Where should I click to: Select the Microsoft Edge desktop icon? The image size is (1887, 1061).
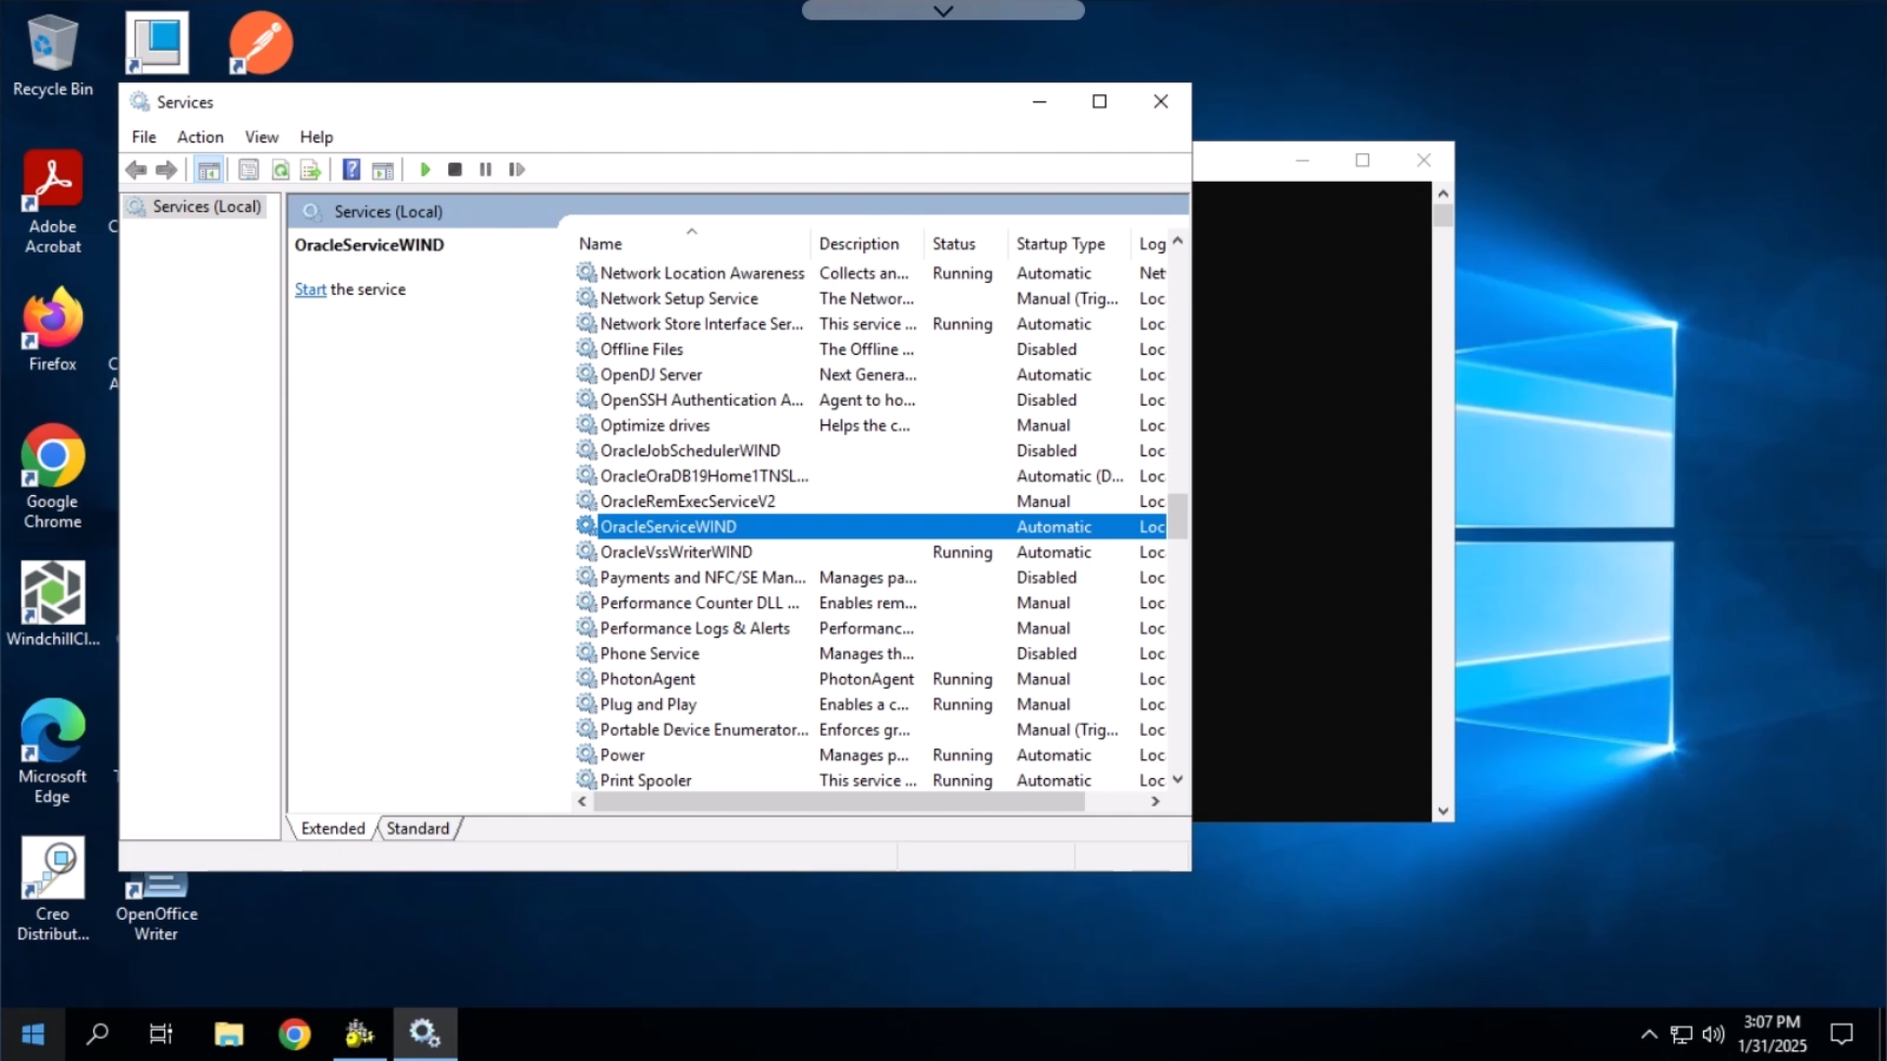[53, 752]
